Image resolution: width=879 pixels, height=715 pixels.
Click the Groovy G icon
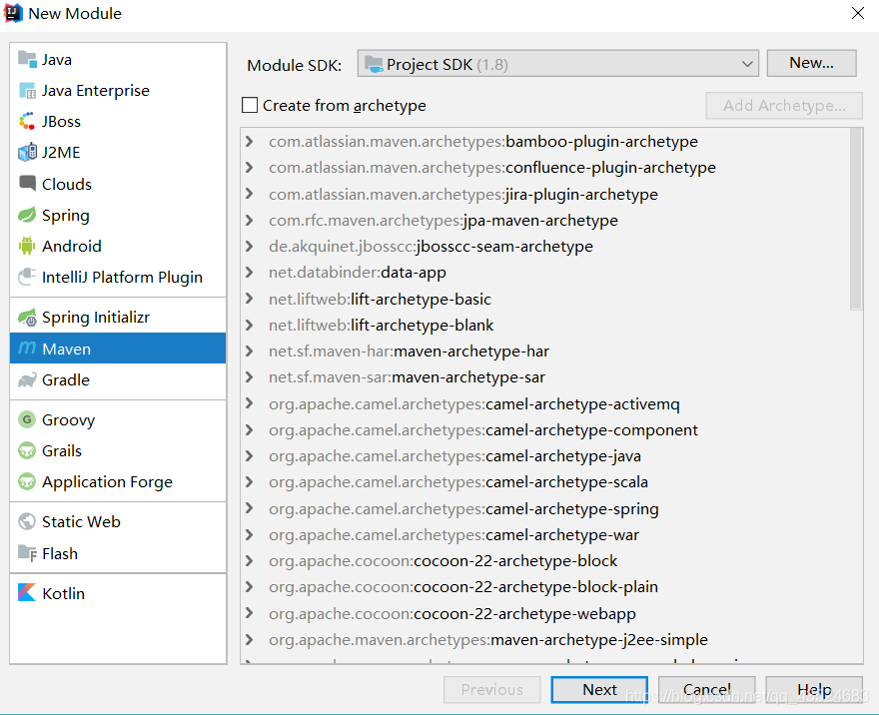pos(27,419)
